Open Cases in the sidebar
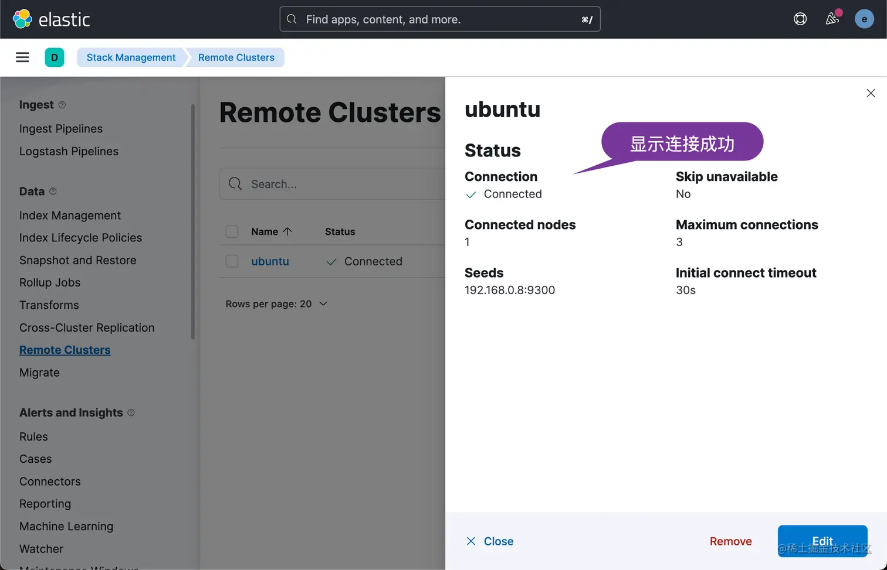 click(35, 459)
